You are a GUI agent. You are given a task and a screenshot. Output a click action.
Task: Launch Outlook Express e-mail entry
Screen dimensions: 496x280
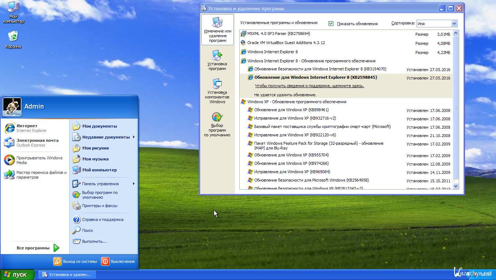click(35, 143)
